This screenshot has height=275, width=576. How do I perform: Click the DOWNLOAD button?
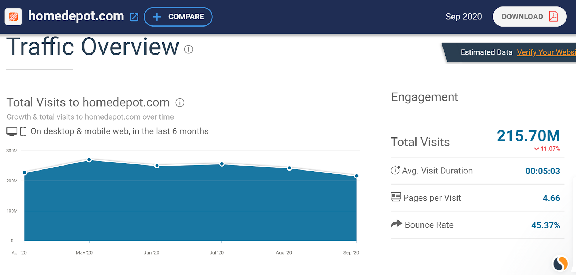pos(530,17)
